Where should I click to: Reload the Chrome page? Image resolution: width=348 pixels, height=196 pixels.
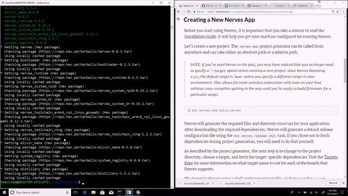189,11
